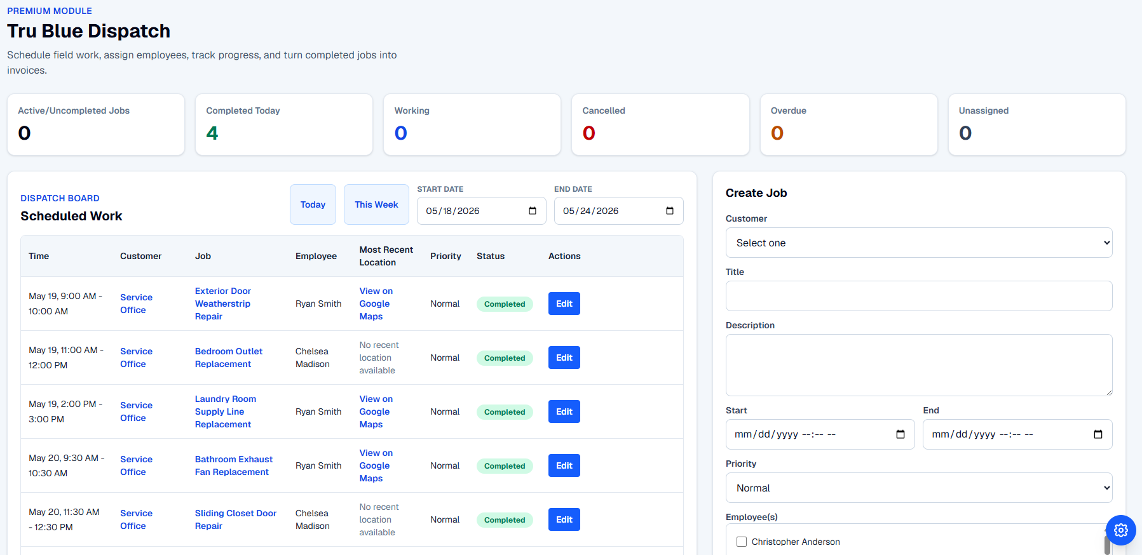The image size is (1142, 555).
Task: Edit the Bathroom Exhaust Fan Replacement job
Action: point(564,465)
